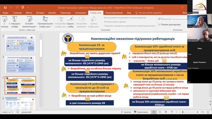This screenshot has width=212, height=119.
Task: Click the zoom in plus button
Action: 197,112
